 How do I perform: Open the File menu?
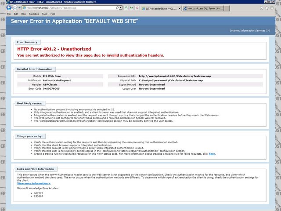(9, 14)
